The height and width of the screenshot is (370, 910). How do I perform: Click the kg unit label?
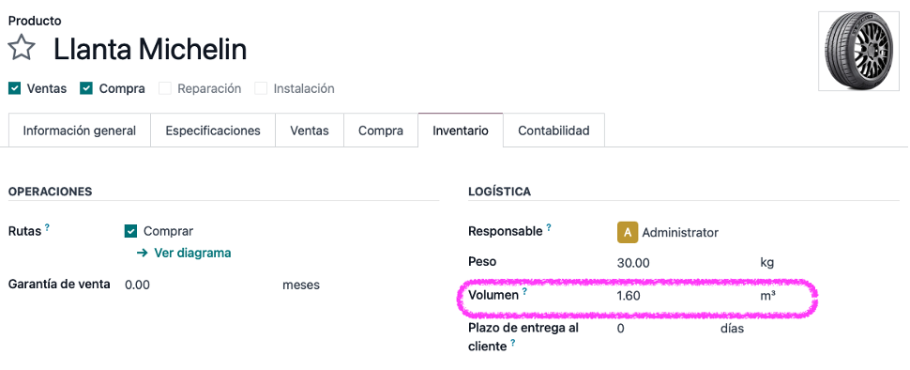pyautogui.click(x=766, y=263)
